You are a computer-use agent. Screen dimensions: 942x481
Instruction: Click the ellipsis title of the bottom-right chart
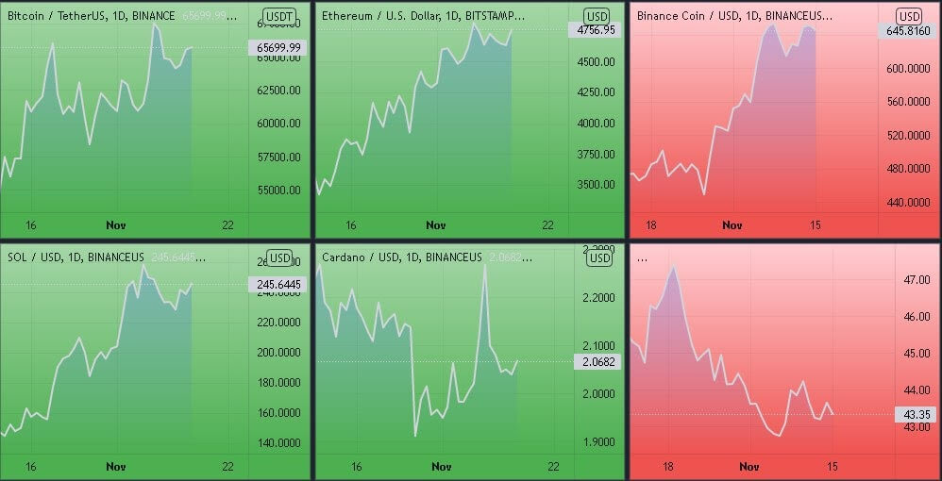click(643, 257)
